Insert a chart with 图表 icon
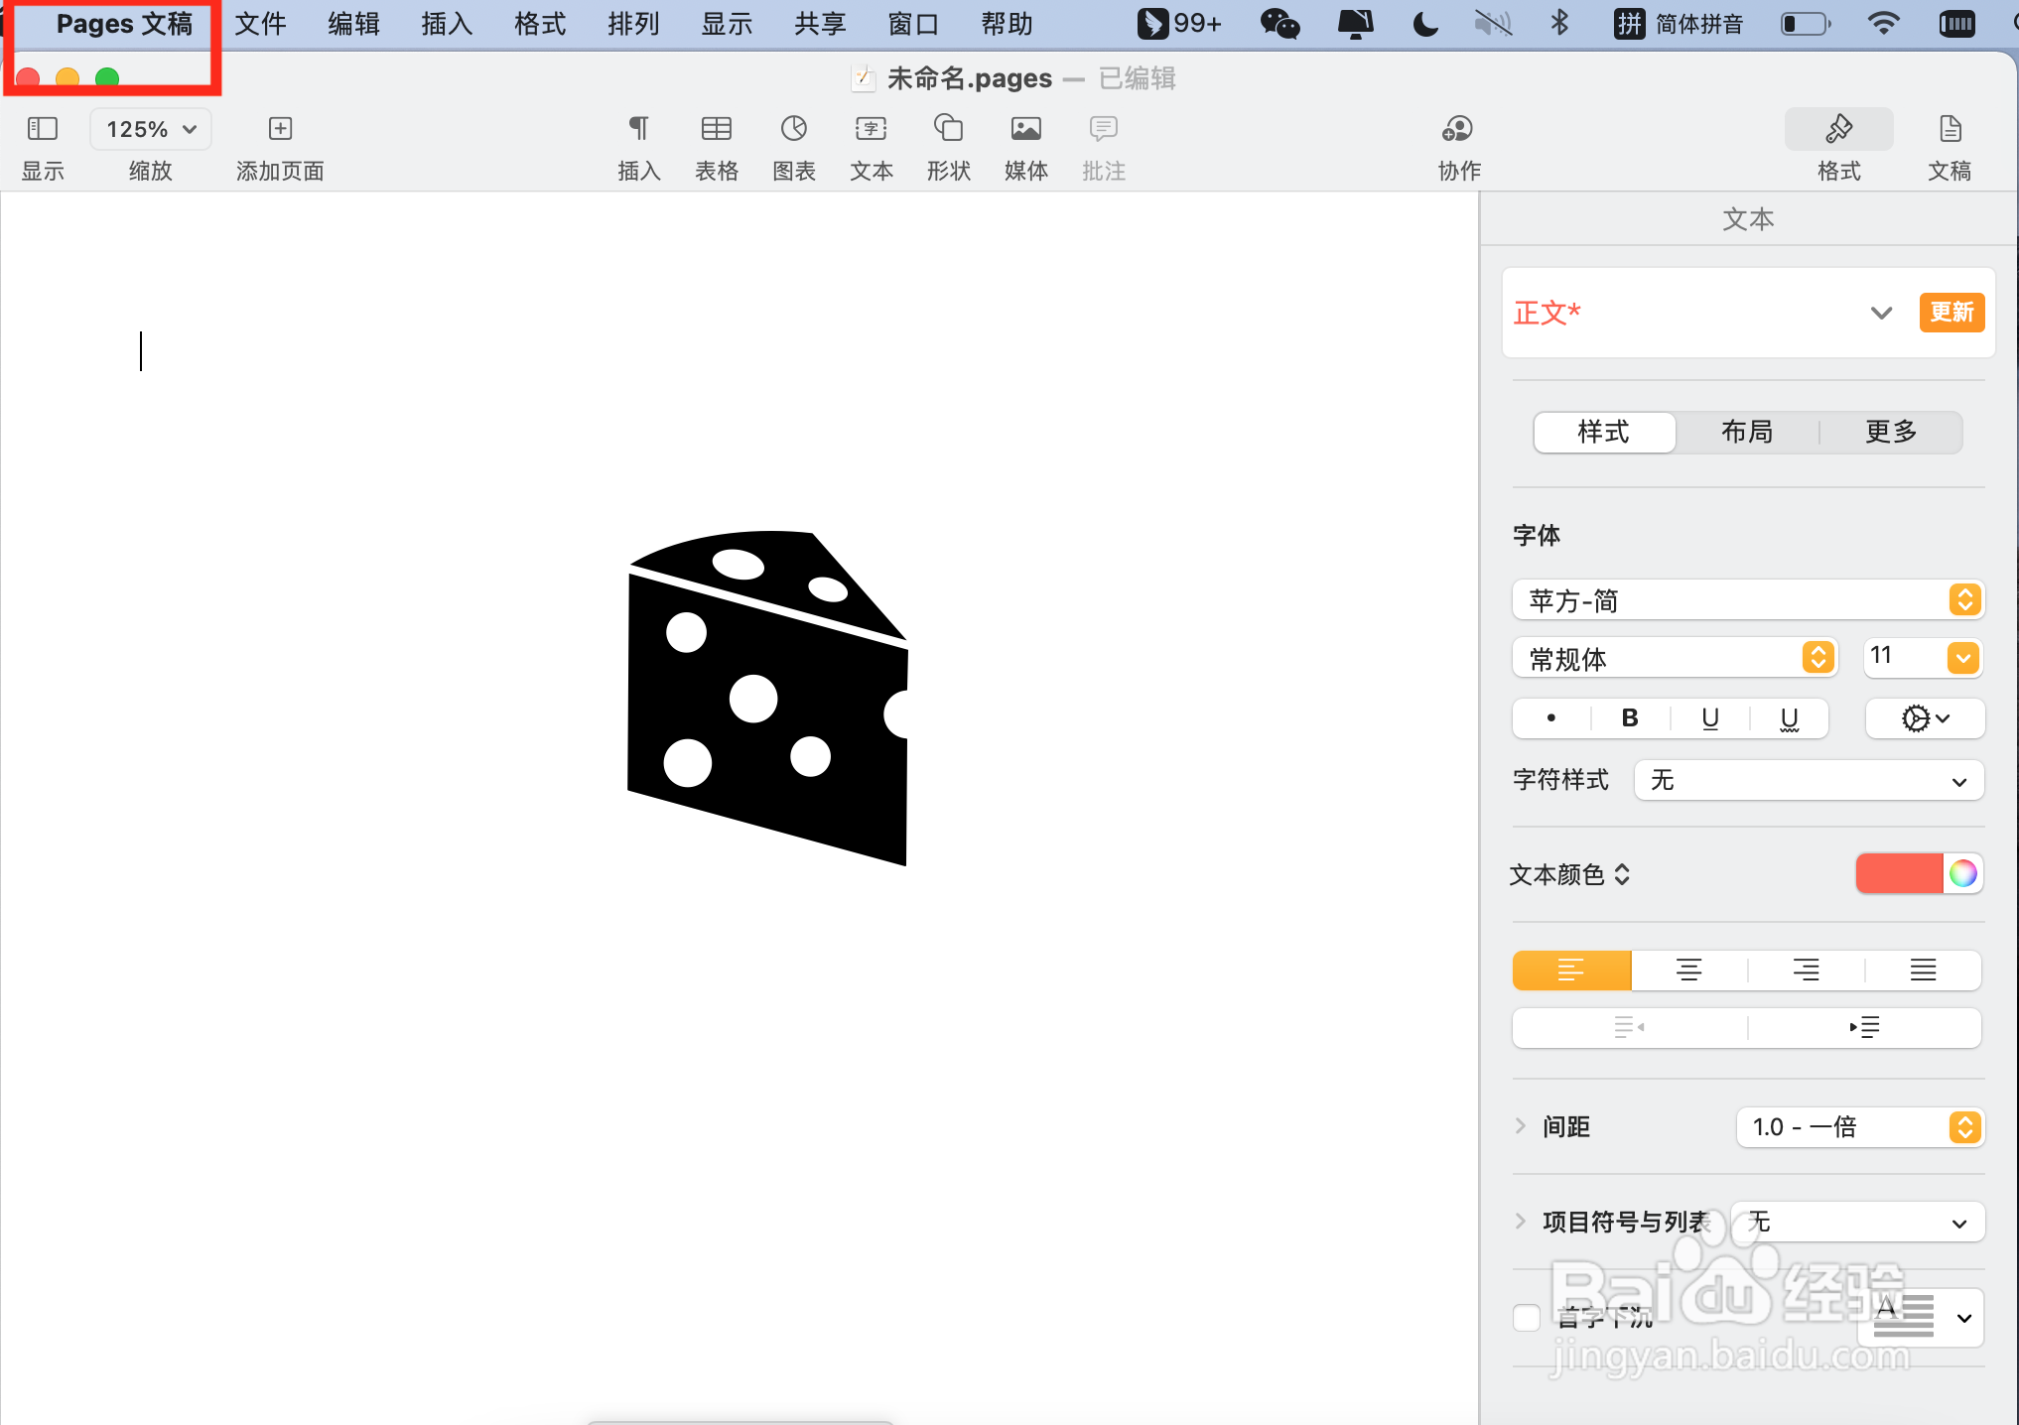 click(793, 129)
